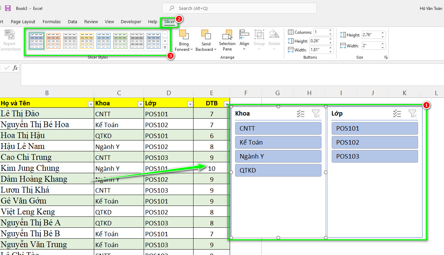Select column B header
The image size is (444, 255).
point(47,93)
